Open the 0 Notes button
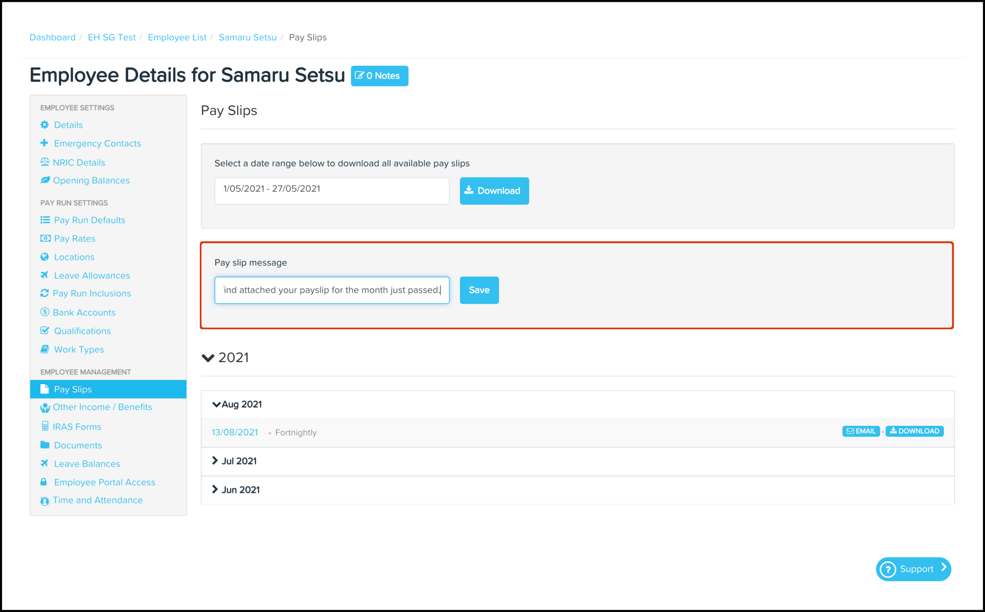This screenshot has height=612, width=985. 379,76
